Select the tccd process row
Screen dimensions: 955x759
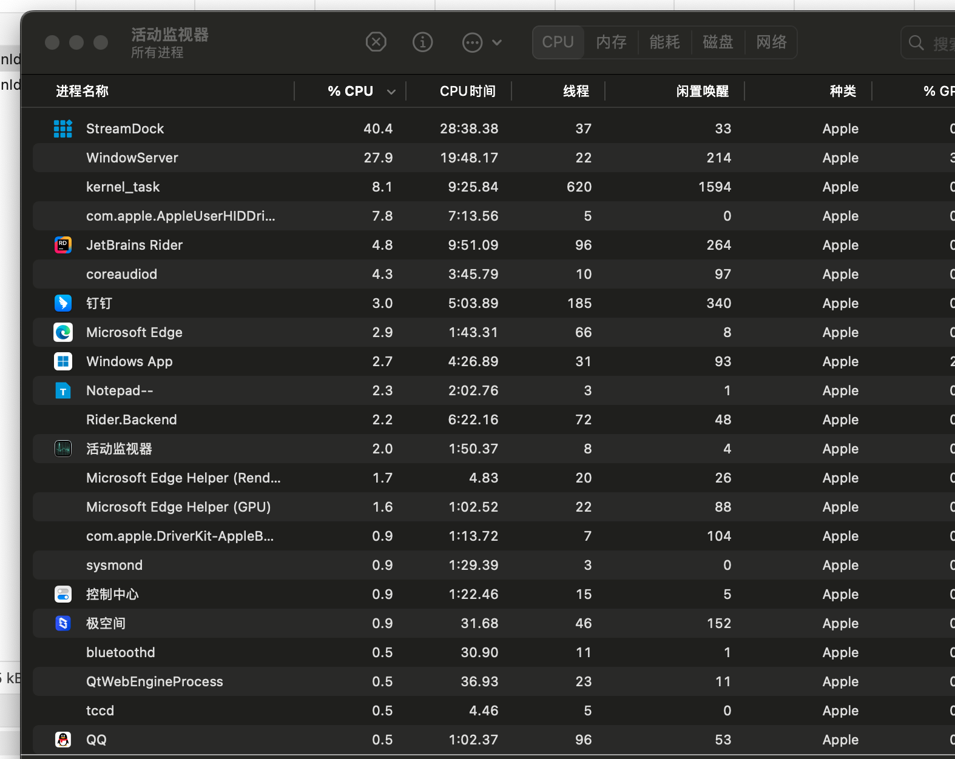494,711
